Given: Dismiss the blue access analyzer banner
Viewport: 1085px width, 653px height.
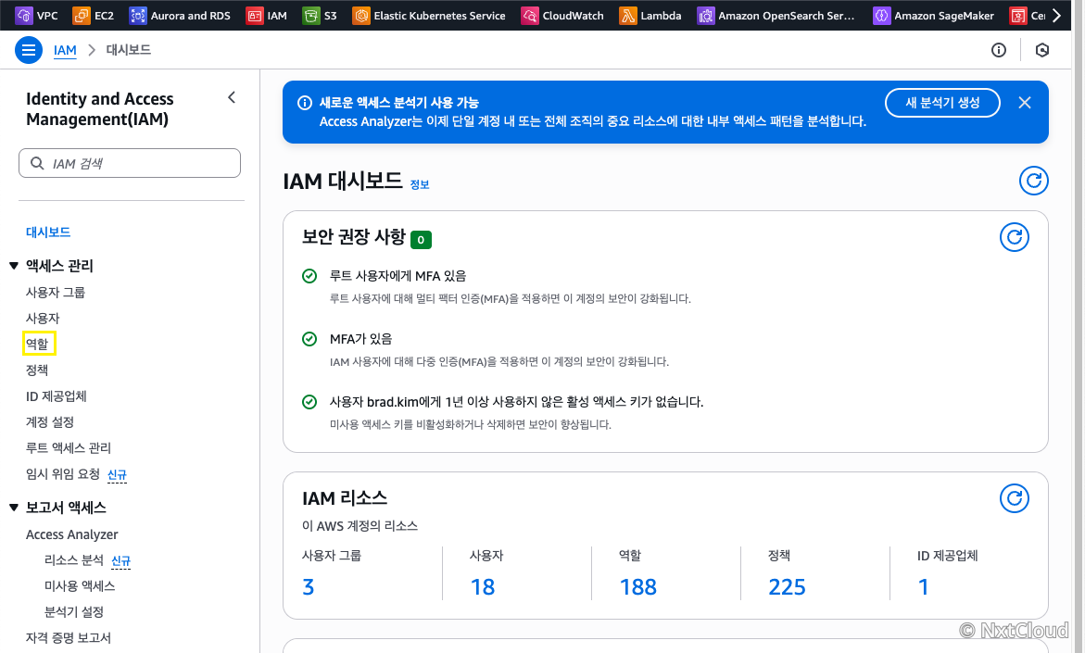Looking at the screenshot, I should point(1025,103).
